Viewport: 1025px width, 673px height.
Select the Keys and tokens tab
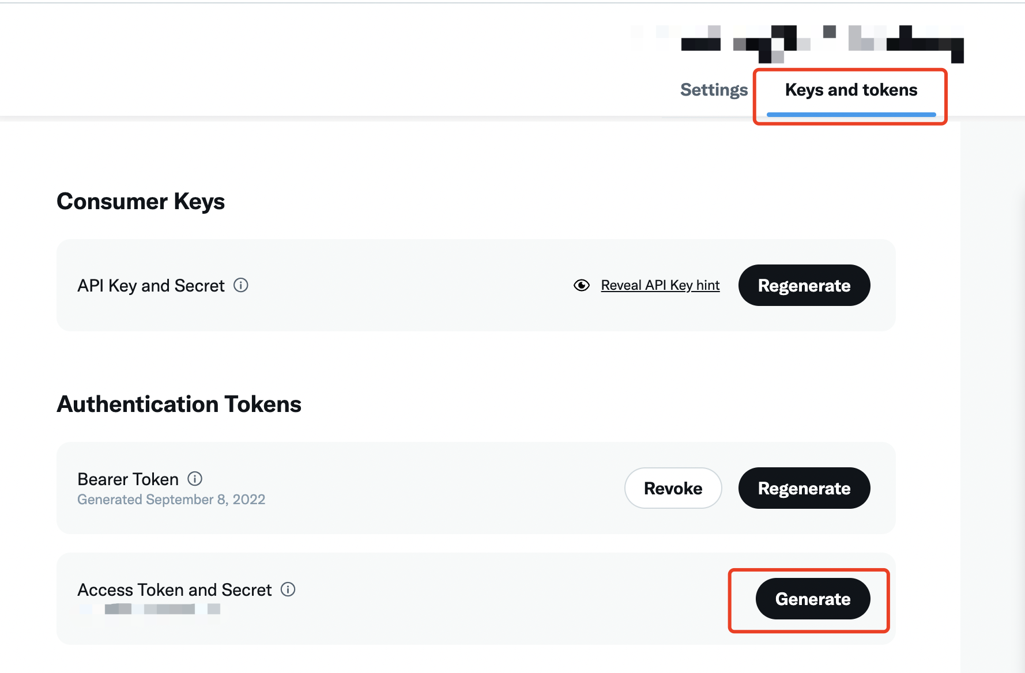[851, 90]
